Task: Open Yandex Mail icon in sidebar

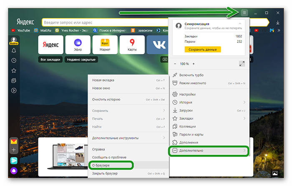Action: (14, 141)
